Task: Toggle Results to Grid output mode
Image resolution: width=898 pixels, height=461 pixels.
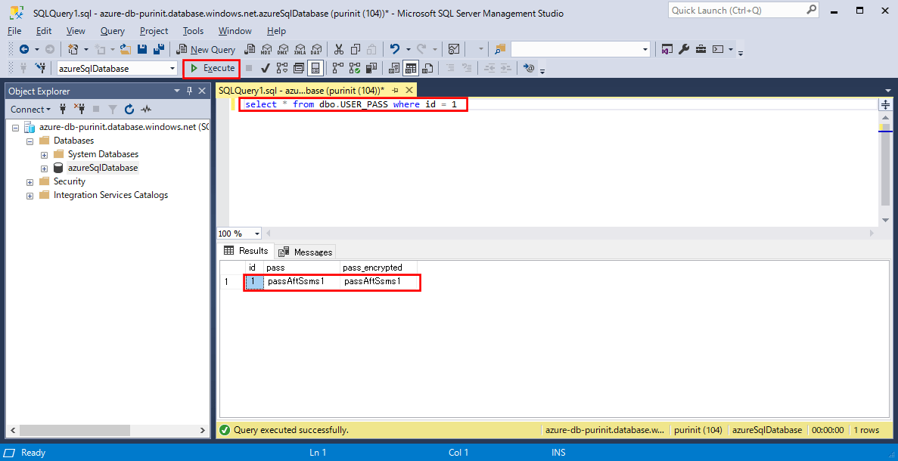Action: click(x=411, y=69)
